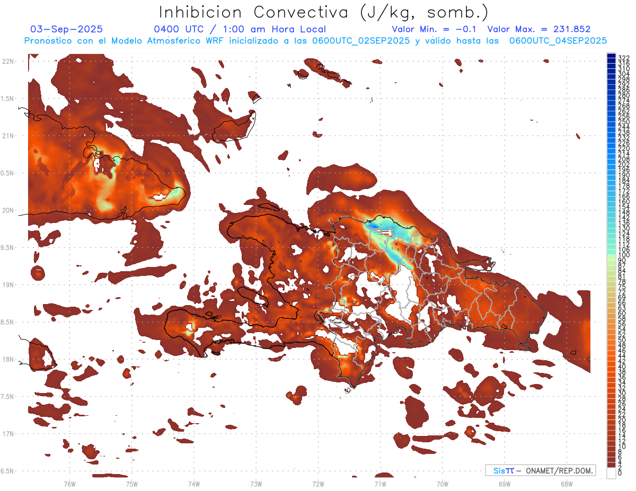Click the "72W" longitude label
This screenshot has width=636, height=491.
(x=318, y=484)
